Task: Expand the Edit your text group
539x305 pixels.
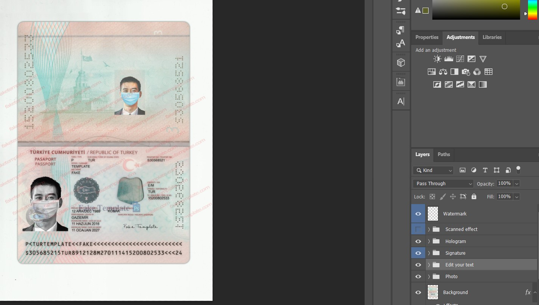Action: (429, 265)
